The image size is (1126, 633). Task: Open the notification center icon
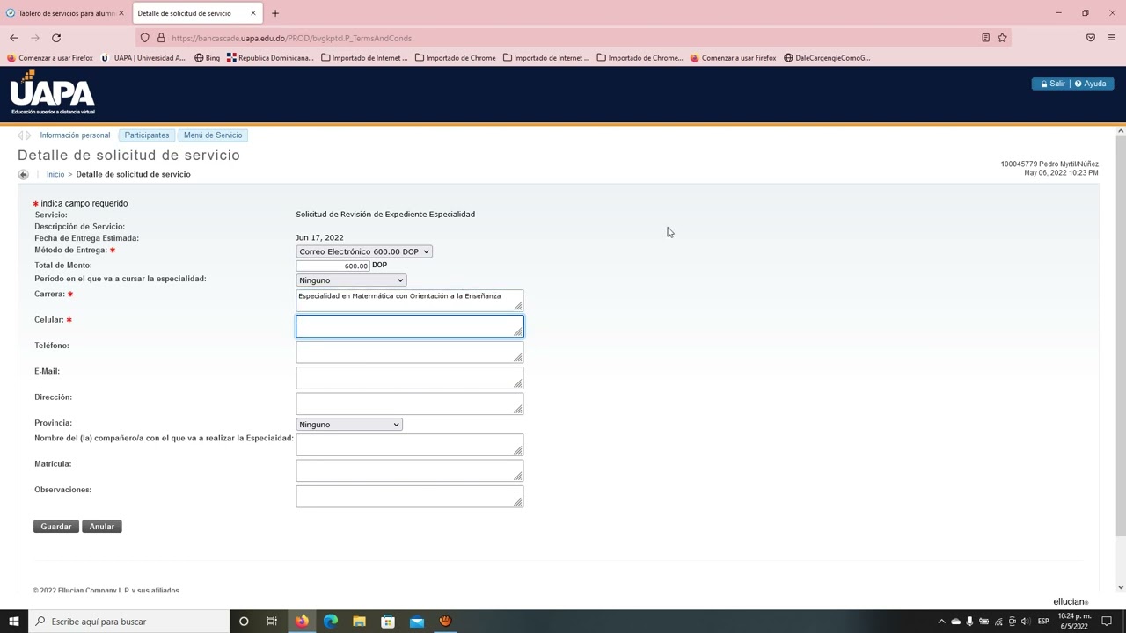click(1108, 622)
